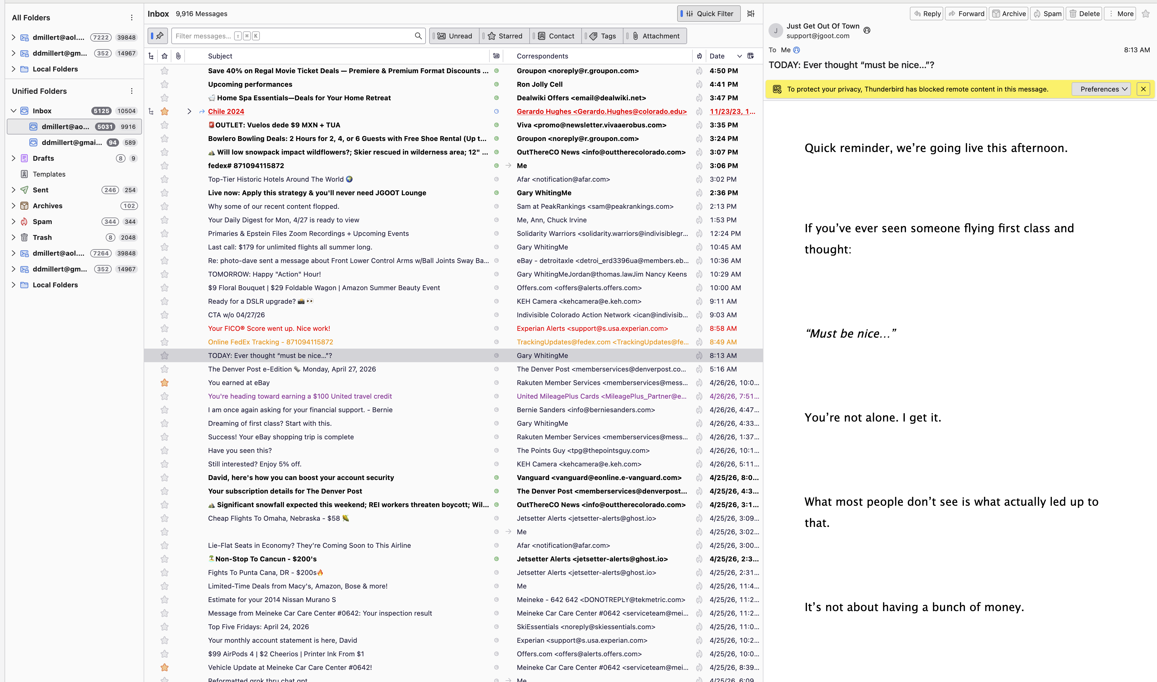Screen dimensions: 1157x682
Task: Click the read status column header
Action: (496, 56)
